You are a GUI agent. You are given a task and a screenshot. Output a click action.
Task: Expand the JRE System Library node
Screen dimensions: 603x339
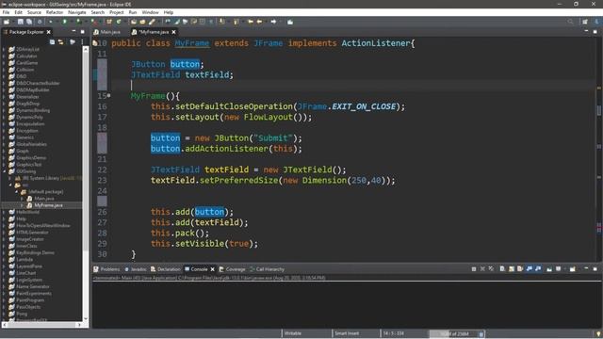click(10, 178)
